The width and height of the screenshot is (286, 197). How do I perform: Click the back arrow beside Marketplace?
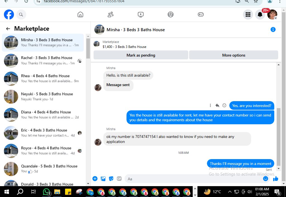pyautogui.click(x=8, y=28)
